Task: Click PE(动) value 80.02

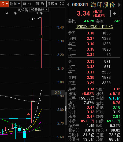Action: click(x=115, y=130)
